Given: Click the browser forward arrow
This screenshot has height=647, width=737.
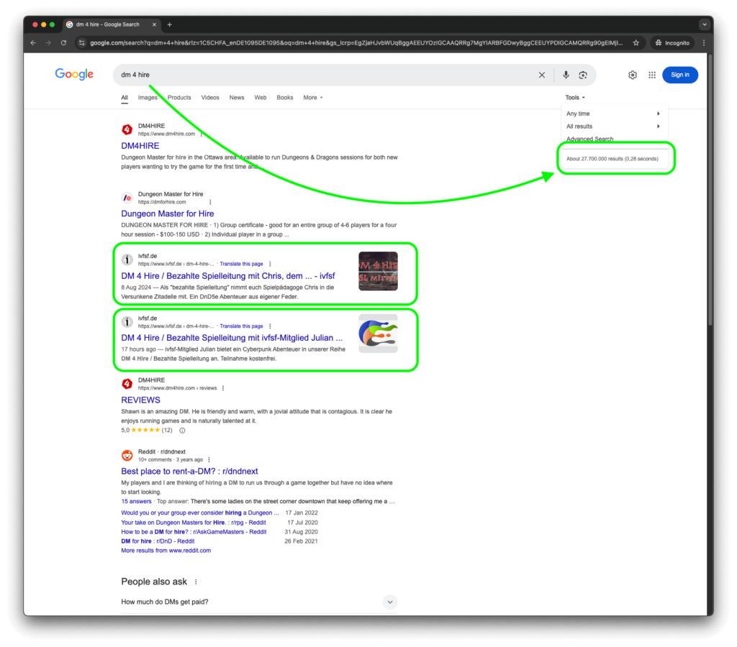Looking at the screenshot, I should [48, 42].
